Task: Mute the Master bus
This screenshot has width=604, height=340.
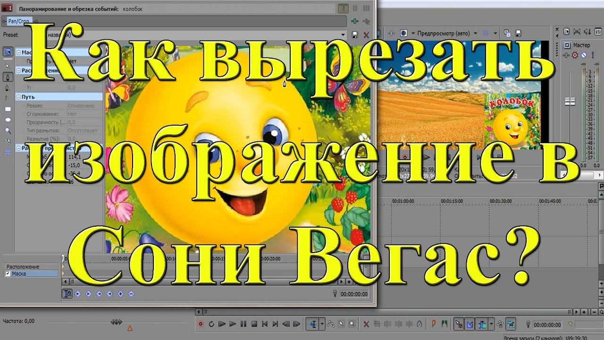Action: tap(584, 55)
